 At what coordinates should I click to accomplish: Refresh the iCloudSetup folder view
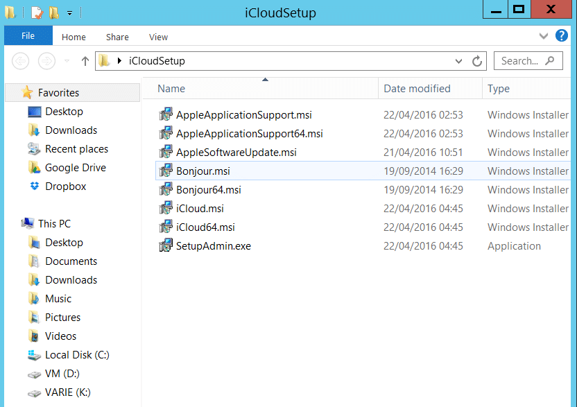(x=477, y=61)
